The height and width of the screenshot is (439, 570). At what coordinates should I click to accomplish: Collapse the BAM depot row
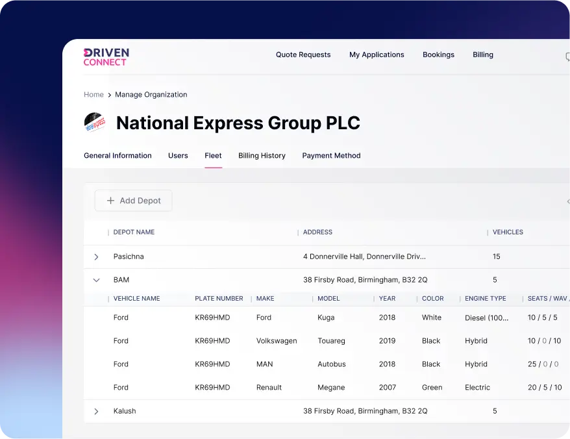pyautogui.click(x=96, y=280)
